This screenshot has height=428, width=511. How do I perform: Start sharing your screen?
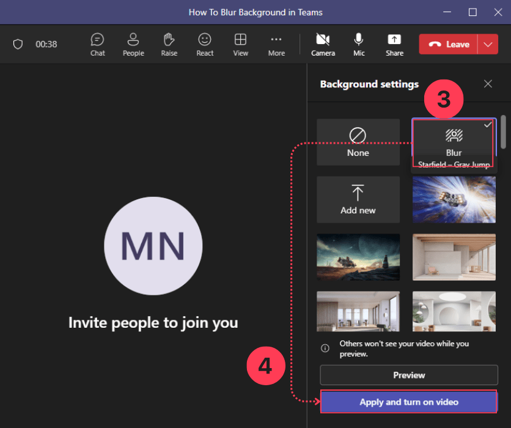coord(394,43)
